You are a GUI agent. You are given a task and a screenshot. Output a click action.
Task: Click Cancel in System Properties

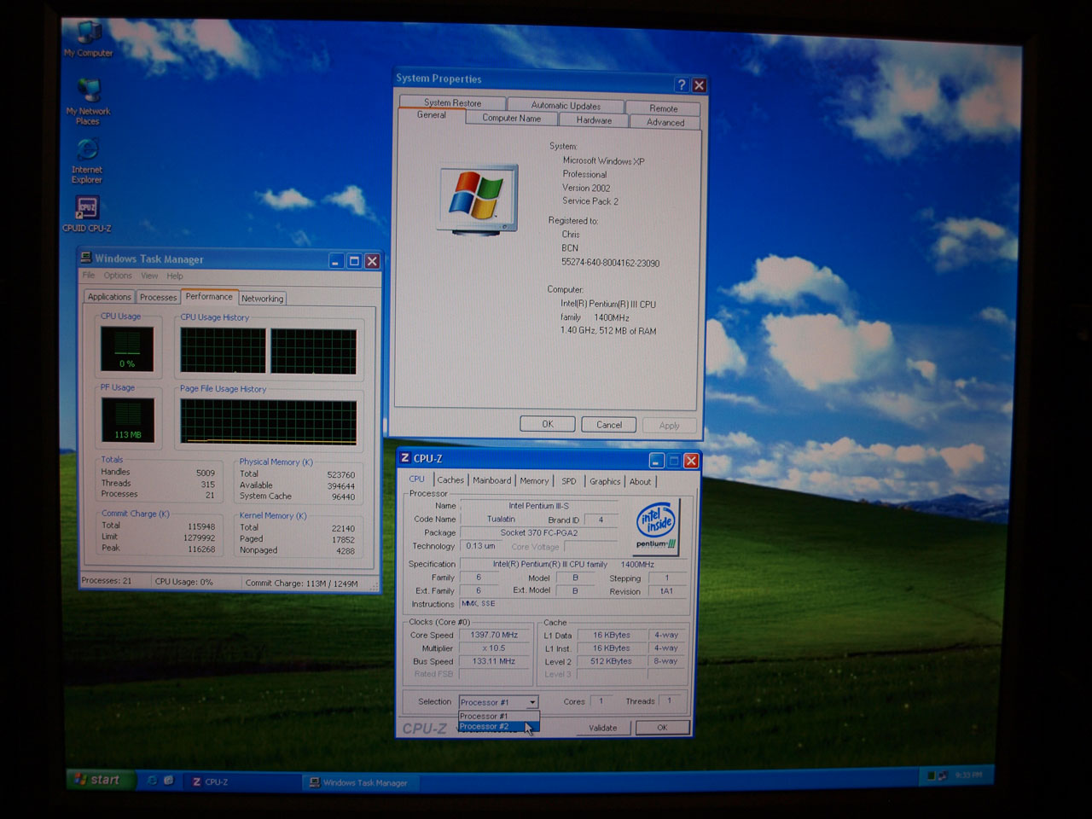click(x=609, y=425)
